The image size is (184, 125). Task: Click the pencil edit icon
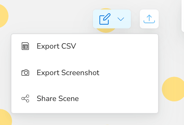105,19
